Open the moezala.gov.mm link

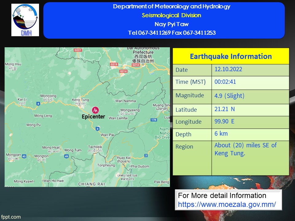point(227,204)
